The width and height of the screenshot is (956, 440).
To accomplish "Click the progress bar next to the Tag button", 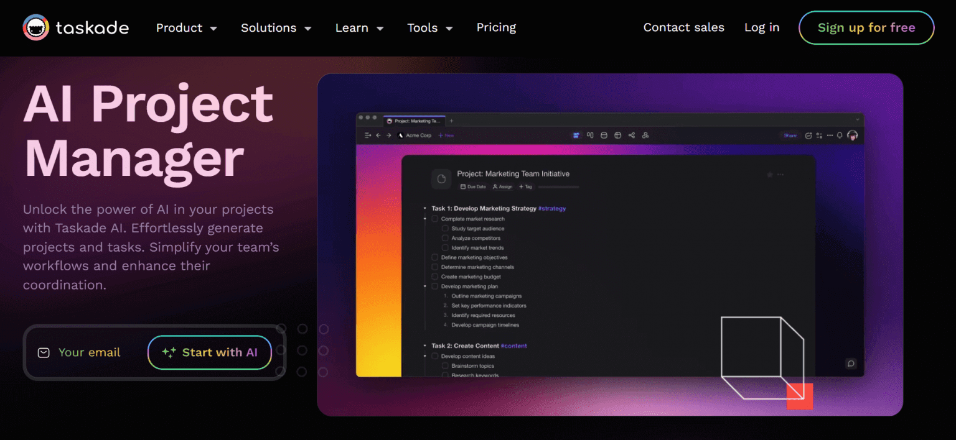I will (x=558, y=186).
